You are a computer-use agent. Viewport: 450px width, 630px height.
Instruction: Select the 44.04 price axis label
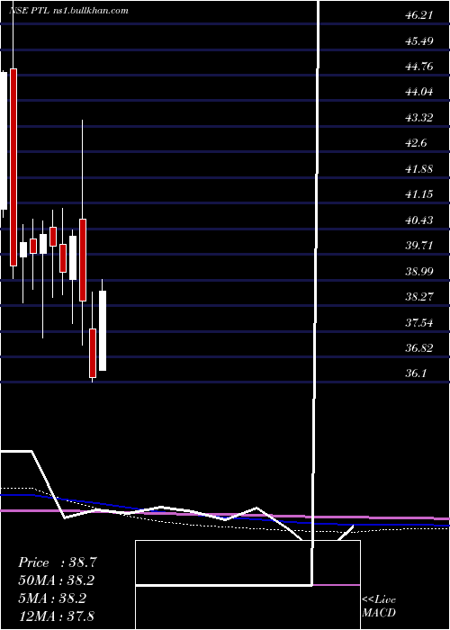click(418, 93)
